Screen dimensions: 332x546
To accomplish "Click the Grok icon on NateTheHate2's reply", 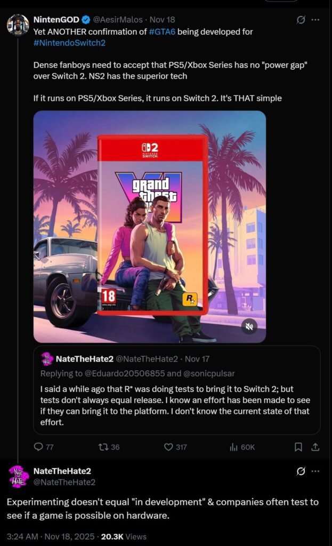I will pyautogui.click(x=301, y=471).
